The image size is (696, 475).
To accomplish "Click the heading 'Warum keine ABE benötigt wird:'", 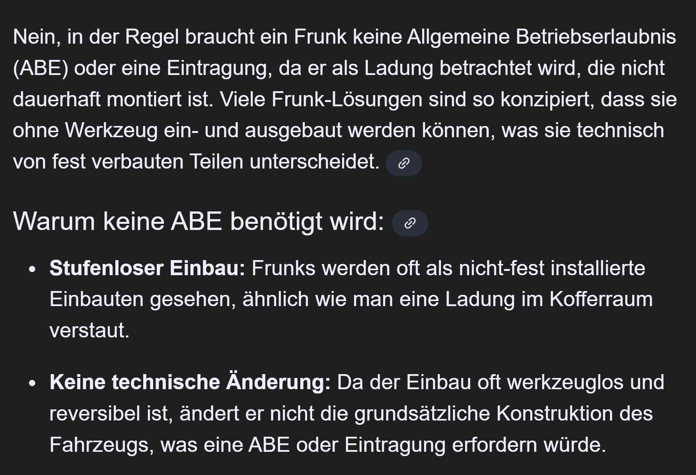I will point(198,221).
